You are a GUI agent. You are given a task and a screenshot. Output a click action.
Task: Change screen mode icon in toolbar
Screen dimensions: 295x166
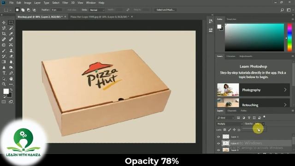click(11, 102)
